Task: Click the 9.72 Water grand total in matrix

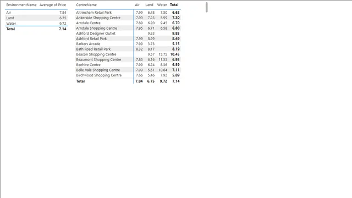Action: click(163, 81)
